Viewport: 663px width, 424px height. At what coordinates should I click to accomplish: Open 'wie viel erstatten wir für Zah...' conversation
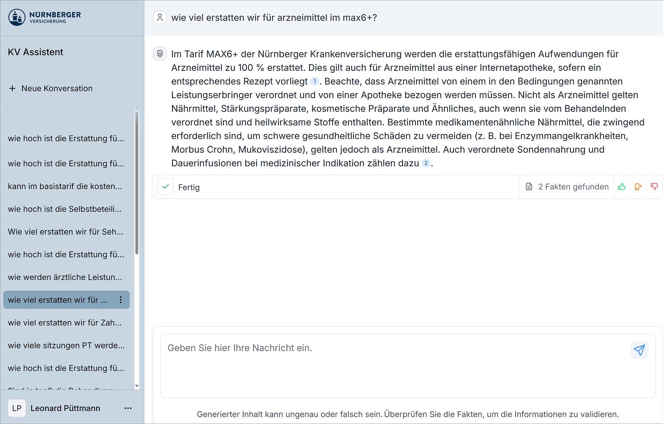[65, 323]
